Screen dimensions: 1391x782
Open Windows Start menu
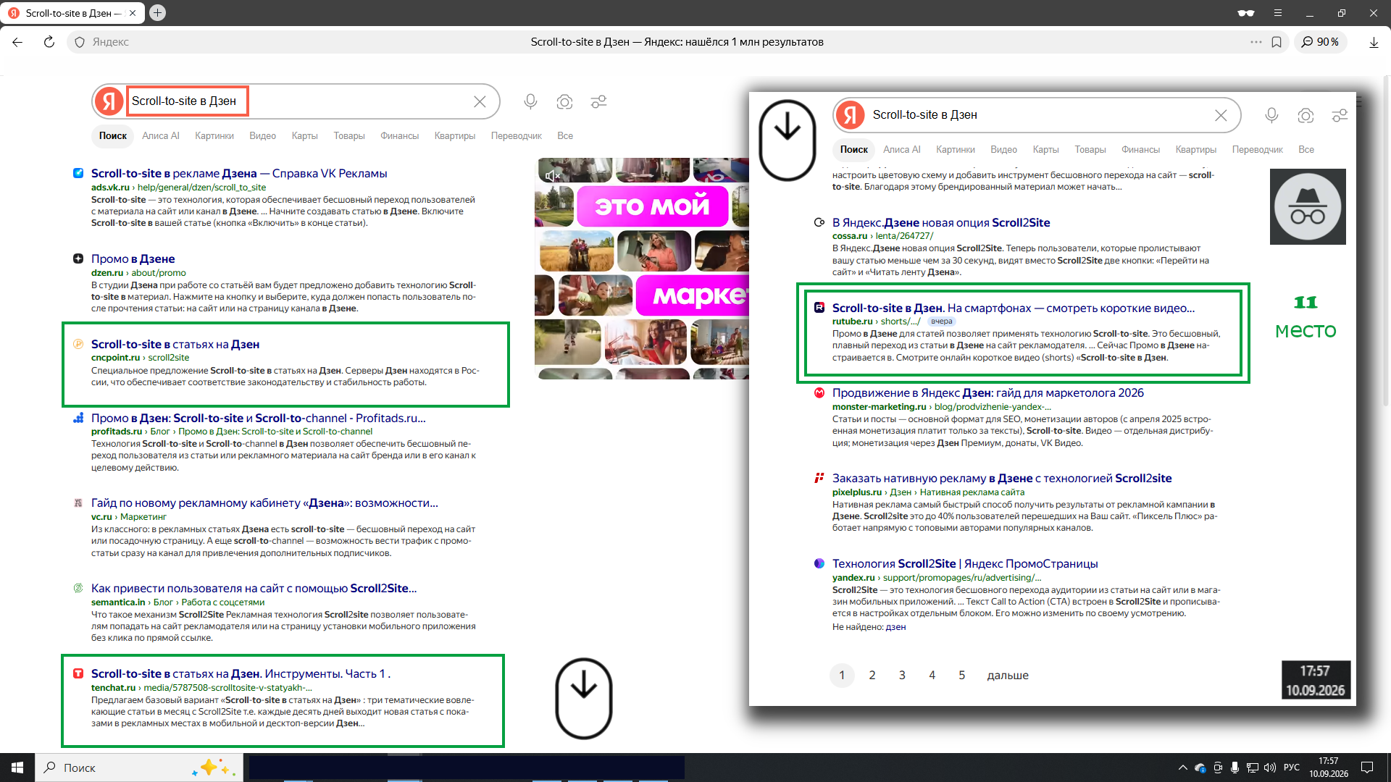17,768
